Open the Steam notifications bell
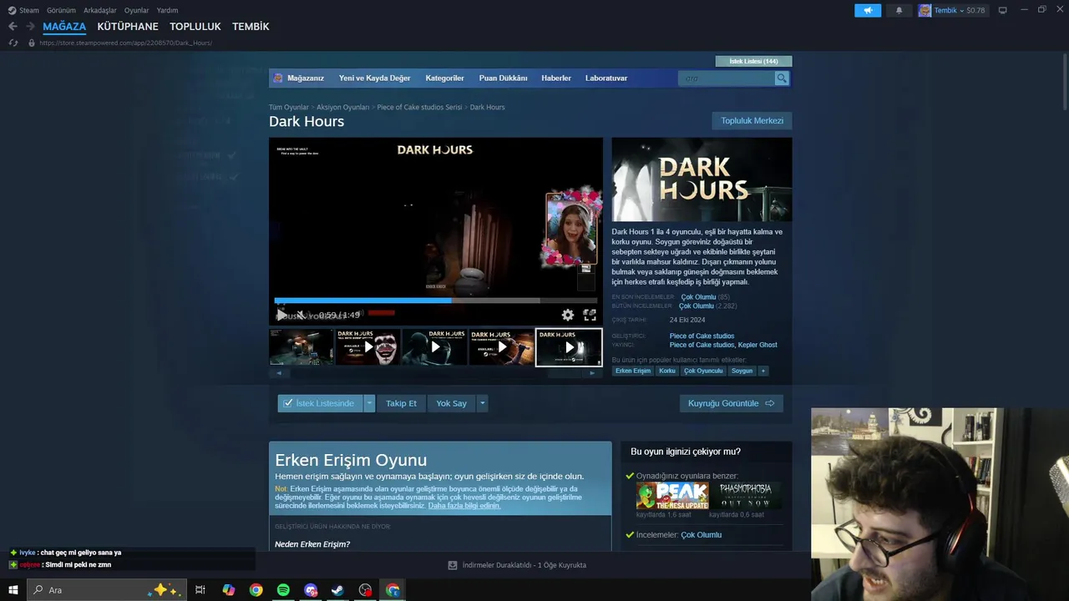Screen dimensions: 1069x601 [899, 10]
